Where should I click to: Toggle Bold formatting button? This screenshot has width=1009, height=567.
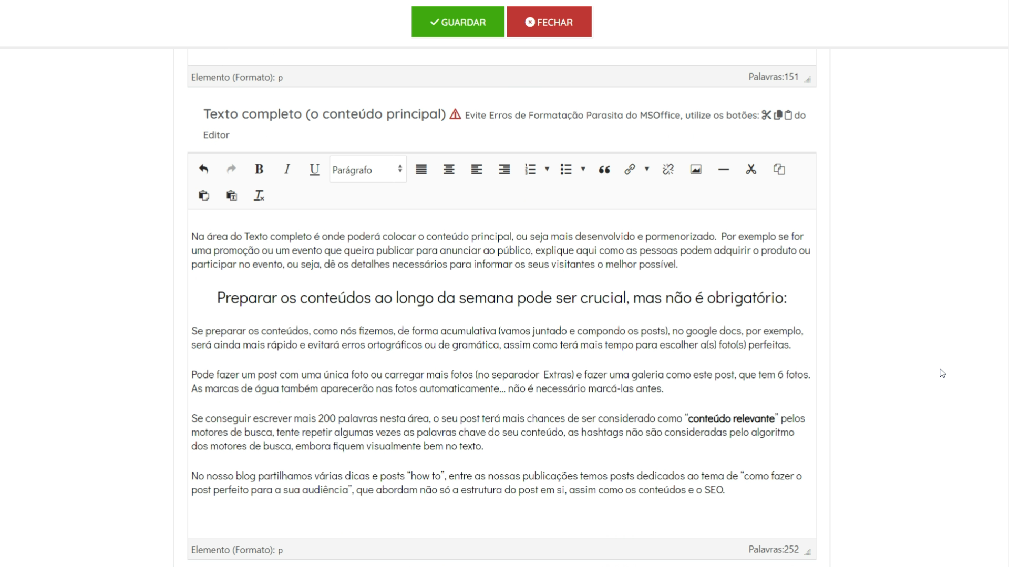coord(259,169)
